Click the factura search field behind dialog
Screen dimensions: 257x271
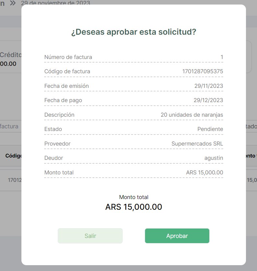coord(10,126)
